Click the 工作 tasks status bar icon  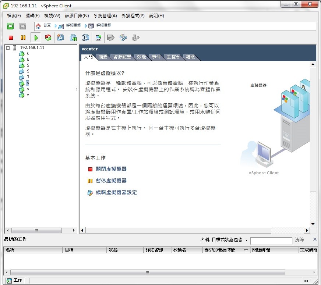[9, 281]
